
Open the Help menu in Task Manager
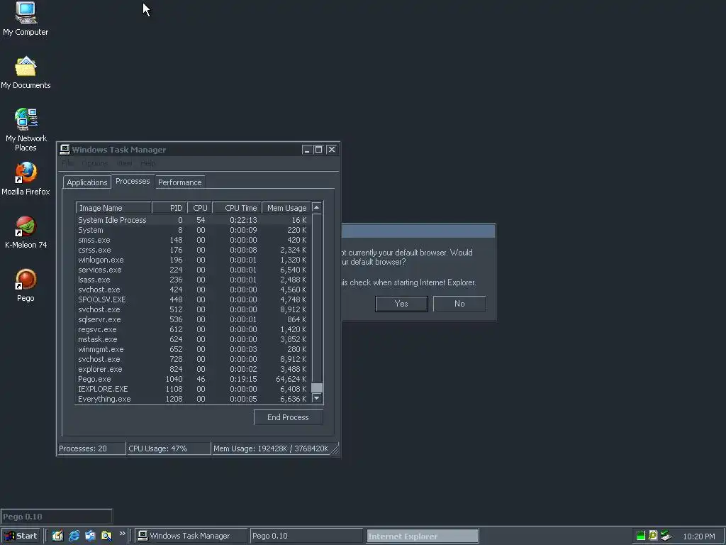[x=148, y=163]
